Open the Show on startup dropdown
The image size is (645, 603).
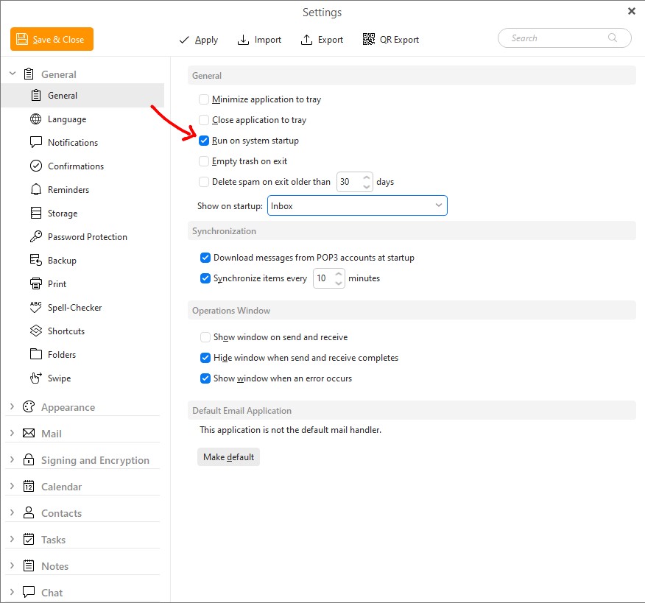[x=357, y=206]
